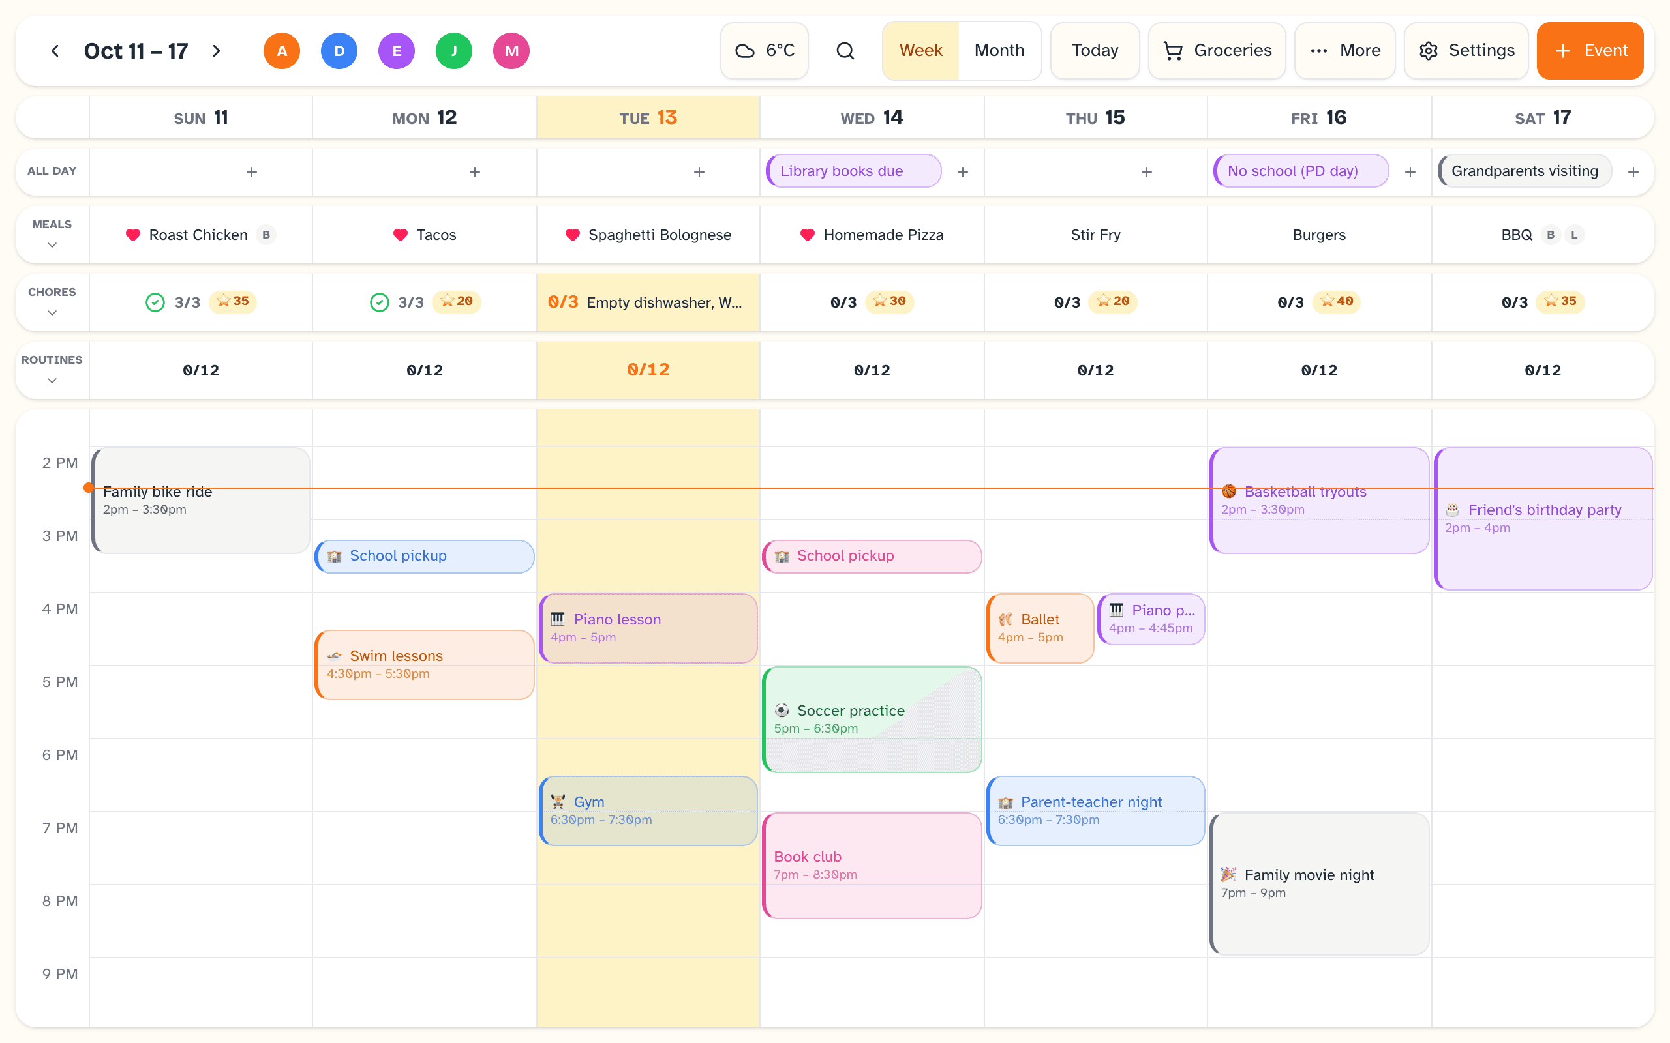The width and height of the screenshot is (1670, 1043).
Task: Open No school (PD day) event
Action: 1301,171
